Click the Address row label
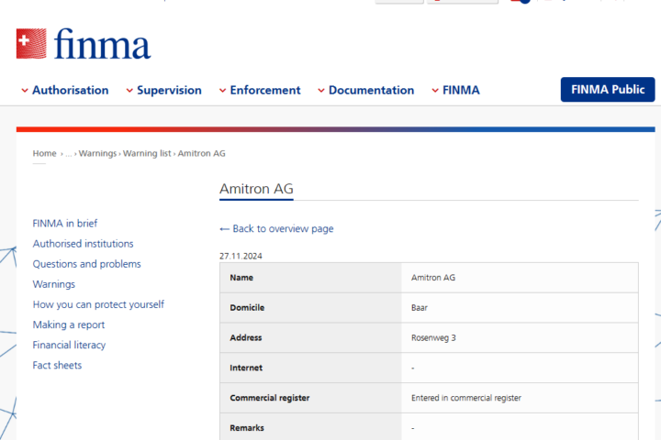 (x=246, y=337)
